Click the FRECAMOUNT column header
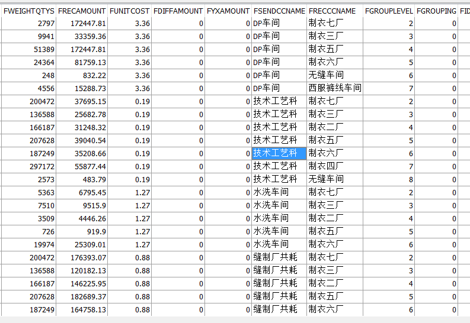 [82, 11]
